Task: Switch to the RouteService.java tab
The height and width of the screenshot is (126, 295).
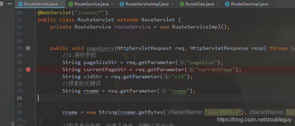Action: [91, 4]
